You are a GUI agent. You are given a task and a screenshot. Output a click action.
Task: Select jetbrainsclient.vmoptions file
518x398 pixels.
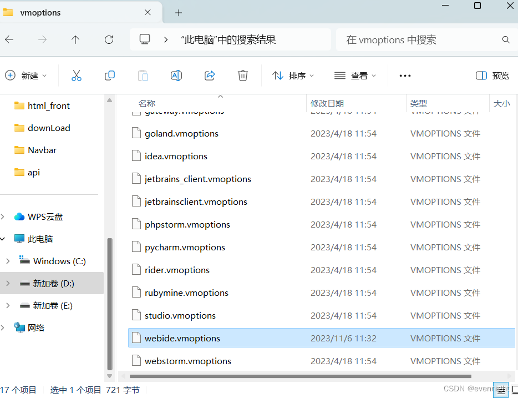point(322,201)
